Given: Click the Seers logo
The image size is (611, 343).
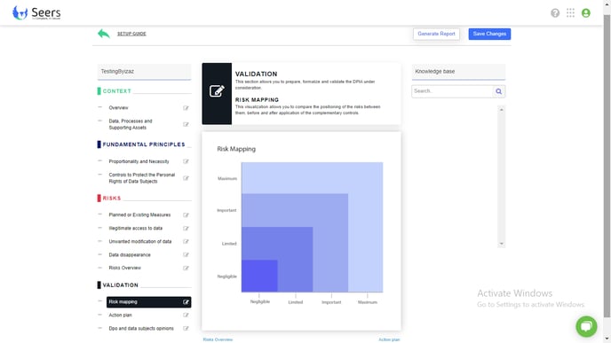Looking at the screenshot, I should (x=36, y=12).
